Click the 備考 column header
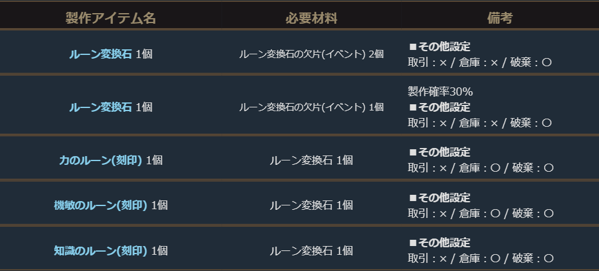The height and width of the screenshot is (271, 599). tap(499, 18)
